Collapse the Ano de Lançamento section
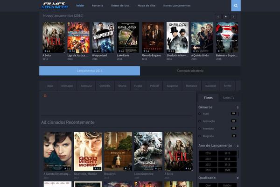This screenshot has width=280, height=187. point(238,146)
